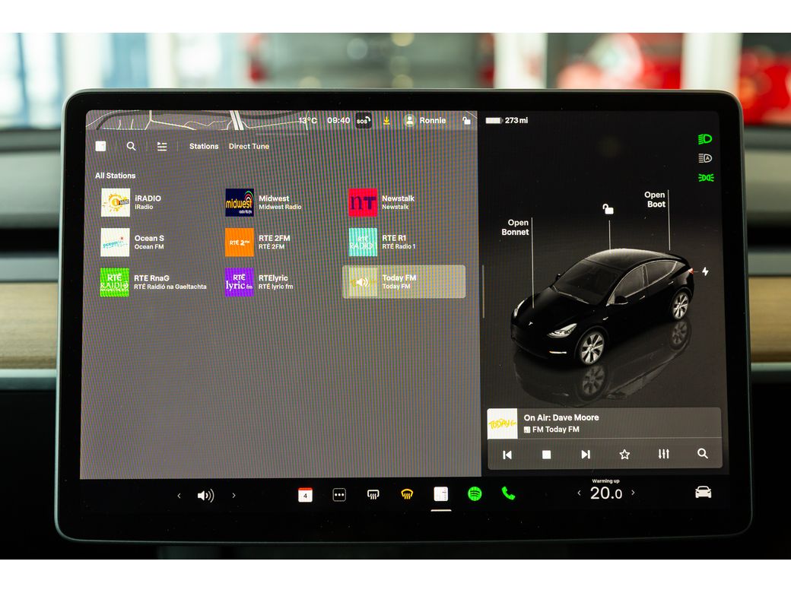Open the green Phone app
791x593 pixels.
pos(508,493)
